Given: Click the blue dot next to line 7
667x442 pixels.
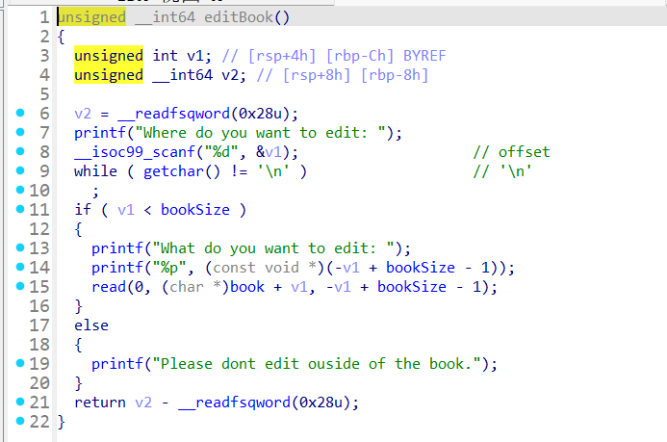Looking at the screenshot, I should 21,133.
